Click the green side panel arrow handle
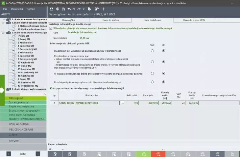This screenshot has width=240, height=157. pyautogui.click(x=2, y=90)
